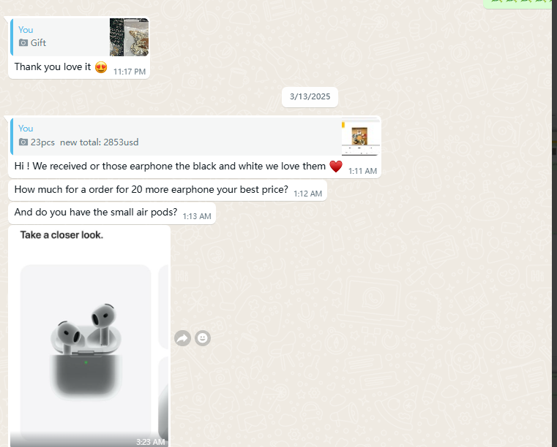The height and width of the screenshot is (447, 557).
Task: Click 'You' sender label in the Gift quote
Action: tap(26, 30)
